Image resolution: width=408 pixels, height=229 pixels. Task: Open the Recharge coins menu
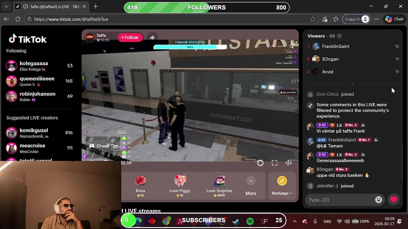tap(282, 186)
